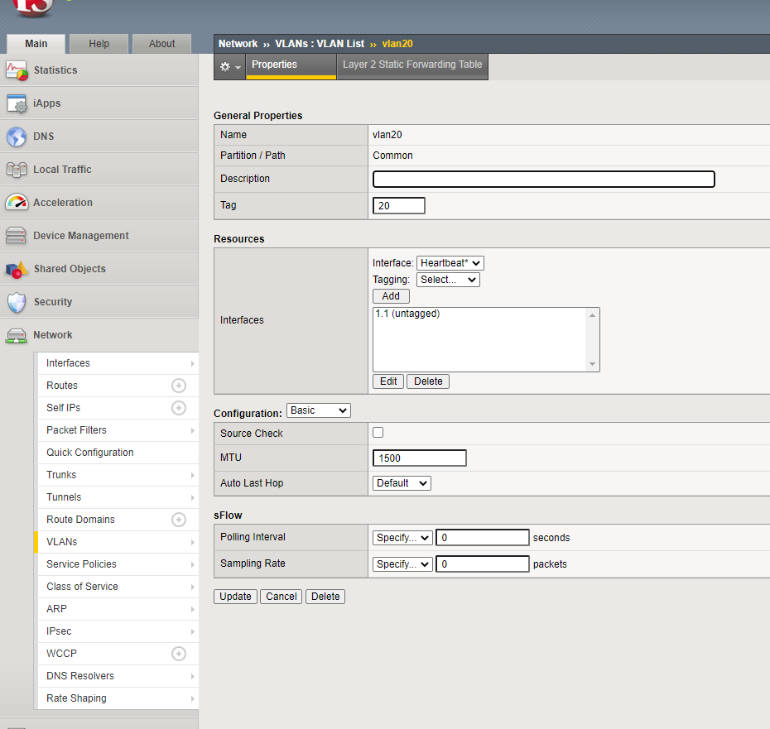
Task: Click the Acceleration gauge icon
Action: point(17,203)
